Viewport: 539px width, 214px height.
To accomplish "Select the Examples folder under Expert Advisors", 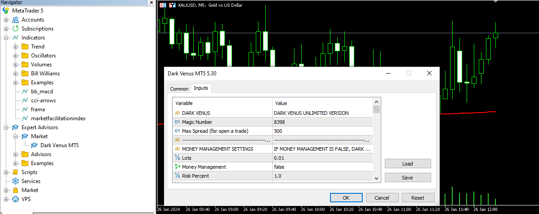I will click(x=42, y=163).
